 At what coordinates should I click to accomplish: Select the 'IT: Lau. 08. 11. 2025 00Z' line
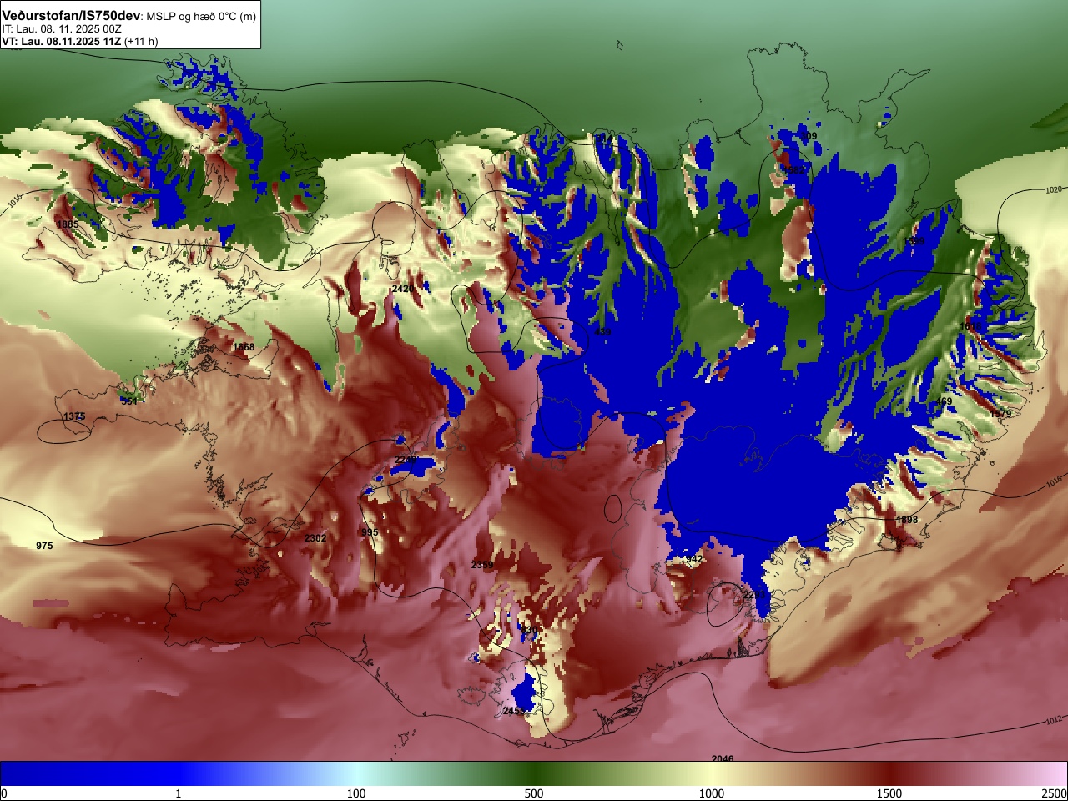[62, 29]
